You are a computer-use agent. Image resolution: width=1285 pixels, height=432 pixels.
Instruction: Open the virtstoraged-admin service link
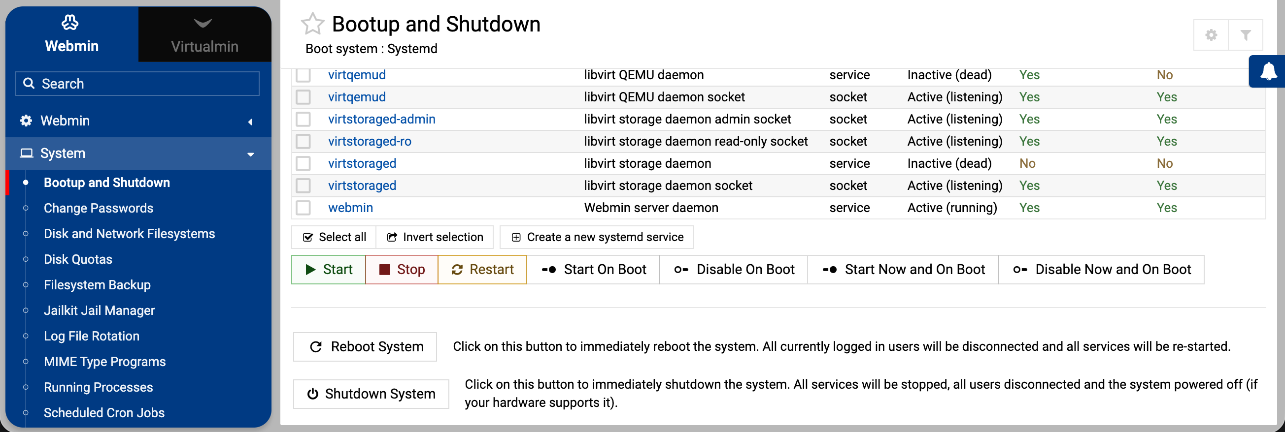click(381, 119)
